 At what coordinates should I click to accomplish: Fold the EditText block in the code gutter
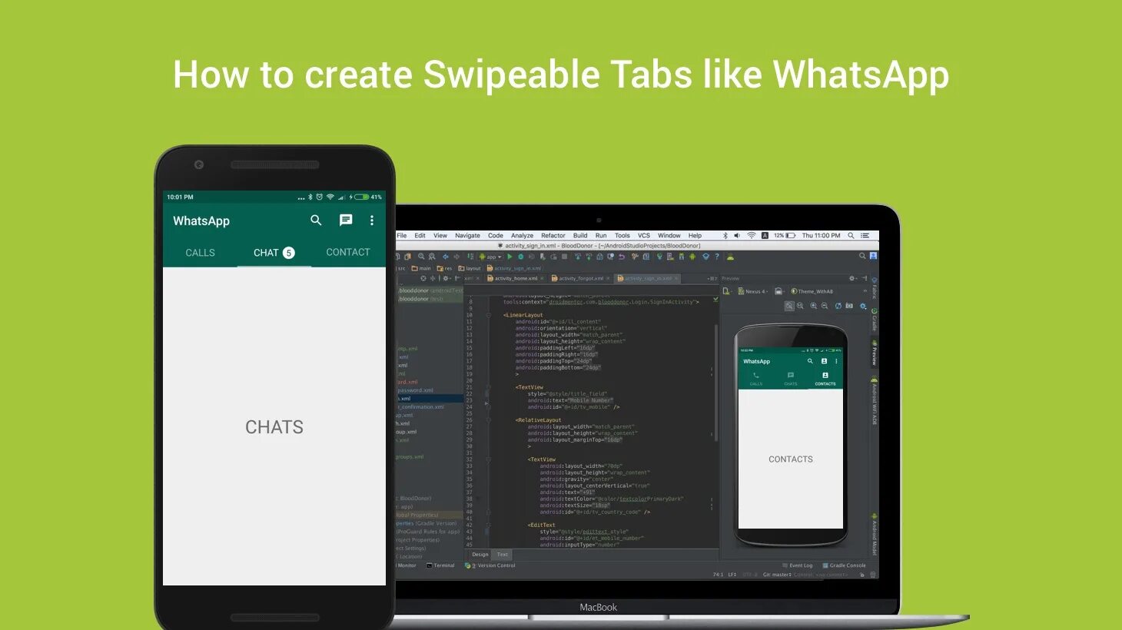coord(488,525)
